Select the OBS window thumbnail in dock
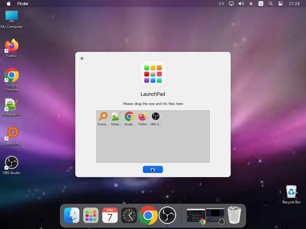The height and width of the screenshot is (229, 306). [215, 216]
